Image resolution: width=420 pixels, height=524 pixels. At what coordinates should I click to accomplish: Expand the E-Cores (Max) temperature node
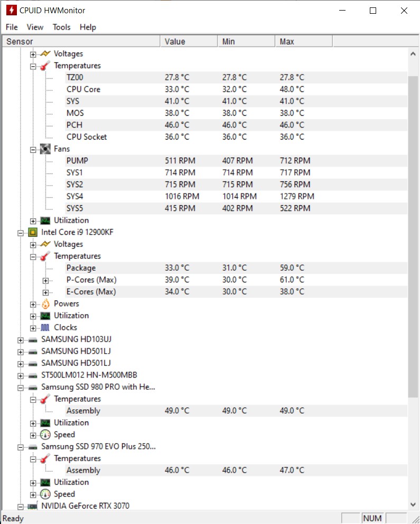[x=46, y=292]
